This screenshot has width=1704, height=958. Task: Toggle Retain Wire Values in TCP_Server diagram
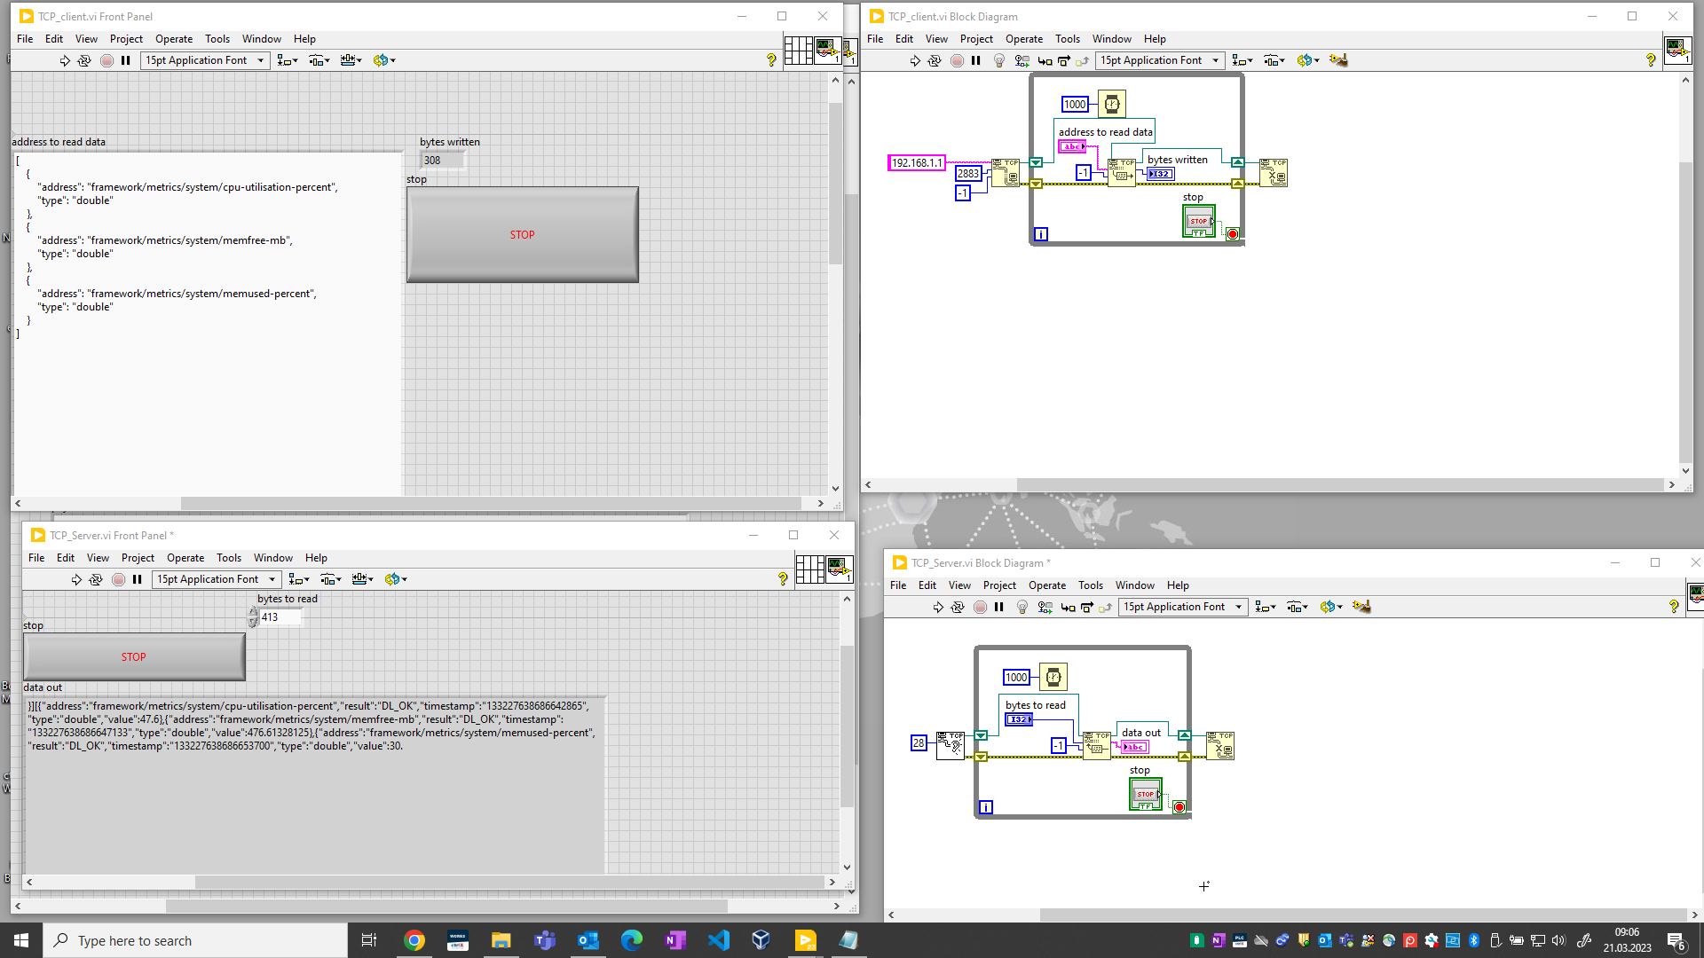tap(1045, 607)
